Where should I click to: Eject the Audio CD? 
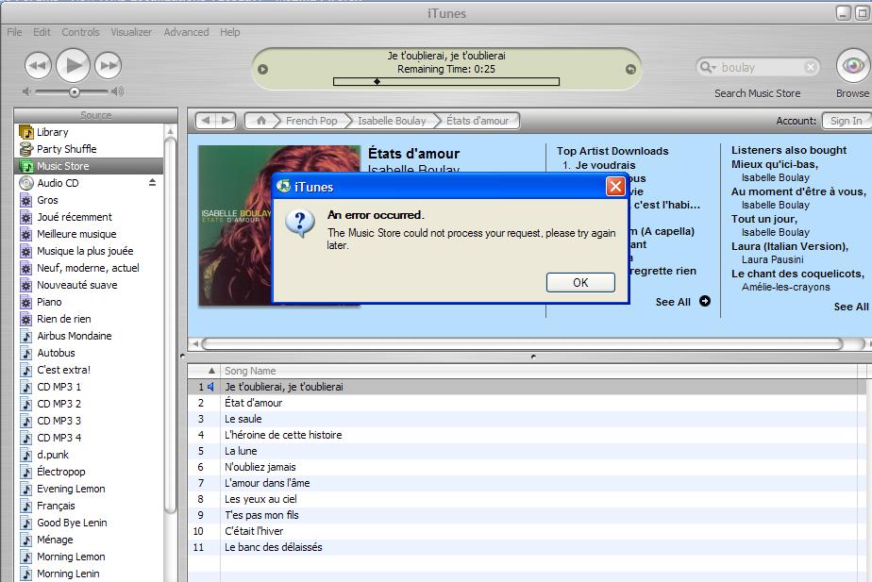pyautogui.click(x=152, y=182)
